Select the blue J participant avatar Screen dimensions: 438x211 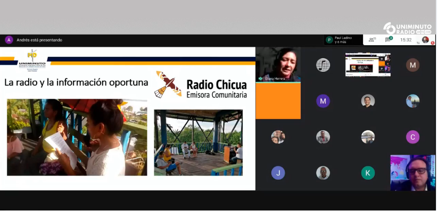pos(278,173)
